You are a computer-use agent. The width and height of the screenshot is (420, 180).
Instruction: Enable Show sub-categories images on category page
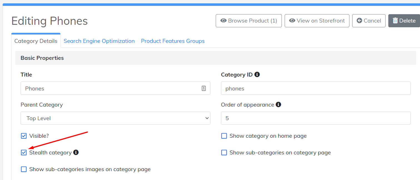click(x=24, y=169)
